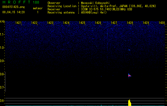The width and height of the screenshot is (167, 106).
Task: Click the small cyan echo near 1.0 kHz
Action: tap(129, 50)
